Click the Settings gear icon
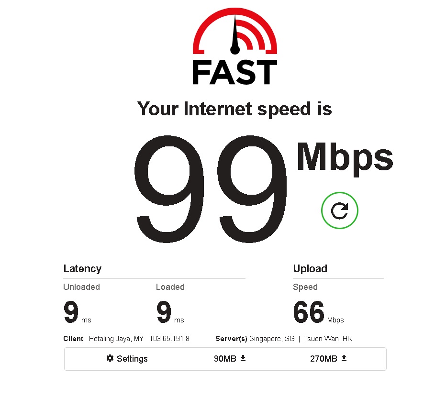Screen dimensions: 446x398 click(110, 358)
